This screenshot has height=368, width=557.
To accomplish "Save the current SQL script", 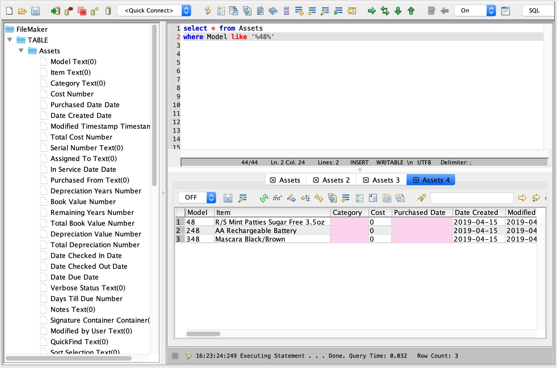I will point(35,11).
